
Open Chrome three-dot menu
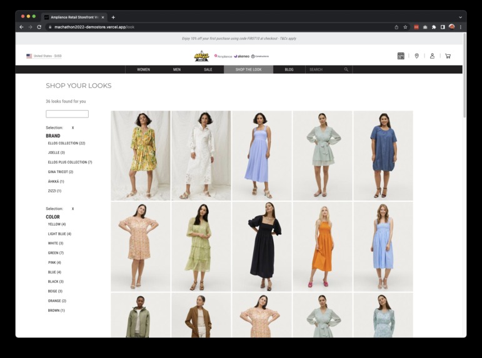click(x=461, y=27)
